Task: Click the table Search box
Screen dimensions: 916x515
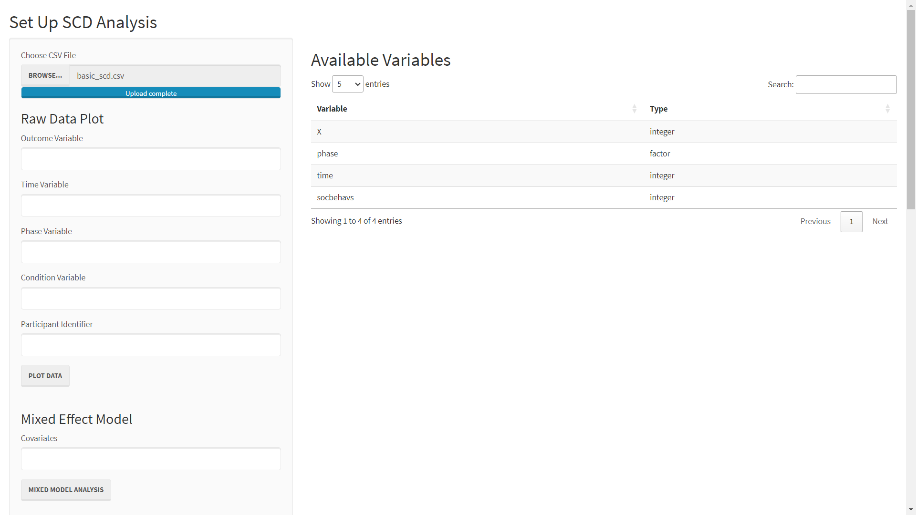Action: [846, 84]
